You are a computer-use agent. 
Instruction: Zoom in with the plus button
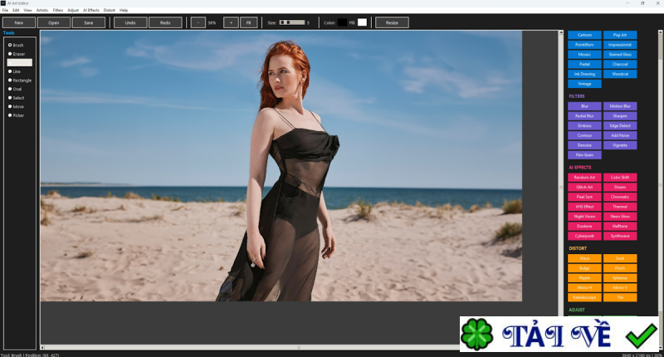click(231, 22)
